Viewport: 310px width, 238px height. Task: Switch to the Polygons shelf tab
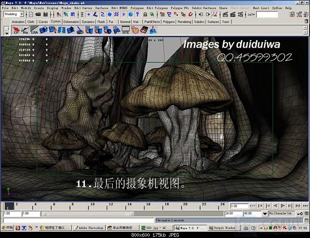[169, 22]
